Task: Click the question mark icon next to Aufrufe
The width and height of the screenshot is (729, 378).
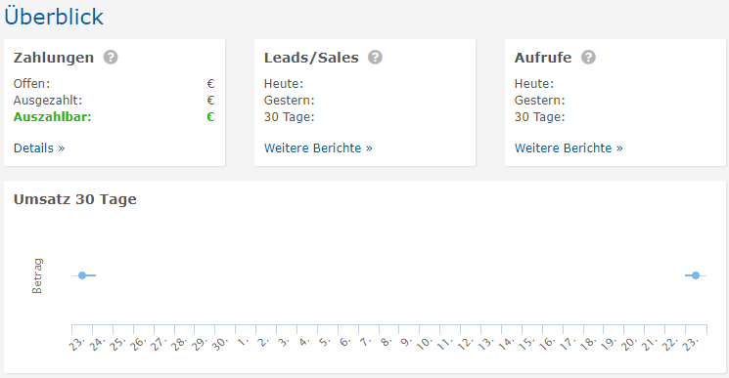Action: [588, 58]
